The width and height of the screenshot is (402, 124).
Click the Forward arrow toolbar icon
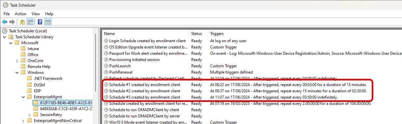pos(12,22)
